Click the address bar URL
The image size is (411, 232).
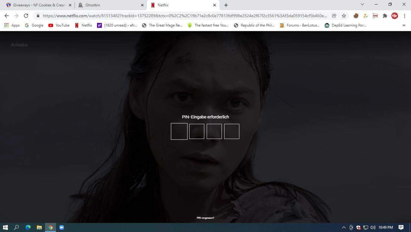(185, 16)
